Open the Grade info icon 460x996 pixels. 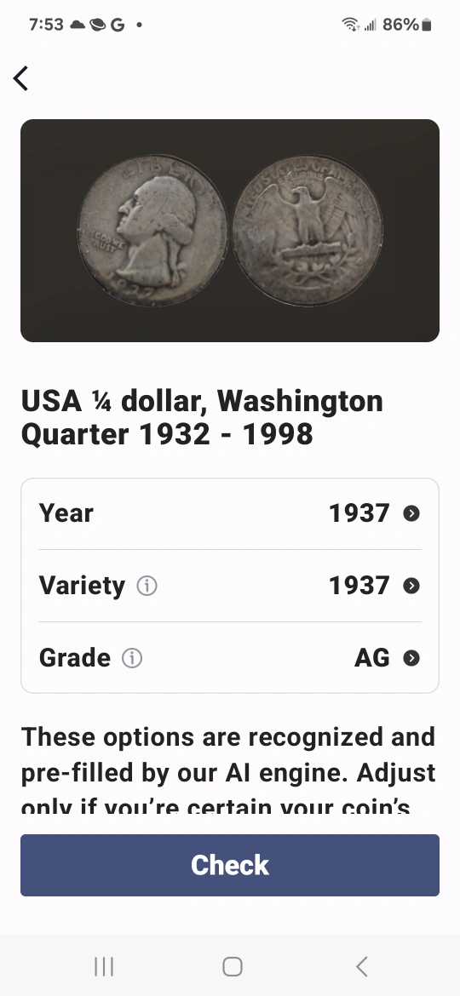132,658
